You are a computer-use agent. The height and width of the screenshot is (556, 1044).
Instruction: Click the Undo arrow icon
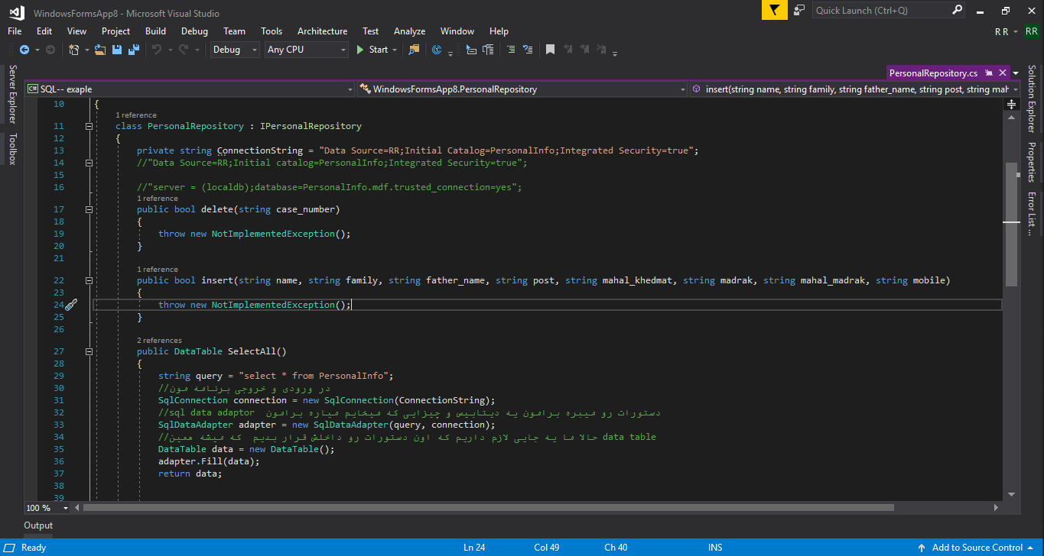coord(156,50)
